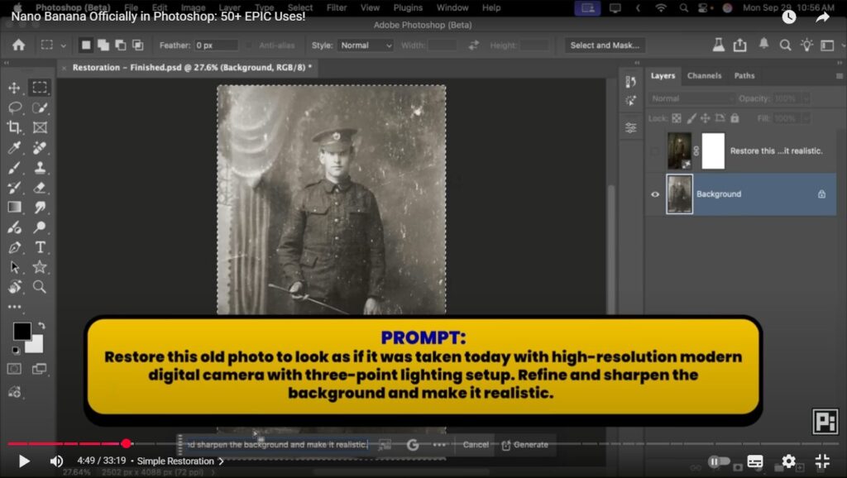Toggle YouTube autoplay switch
The width and height of the screenshot is (847, 478).
click(719, 461)
